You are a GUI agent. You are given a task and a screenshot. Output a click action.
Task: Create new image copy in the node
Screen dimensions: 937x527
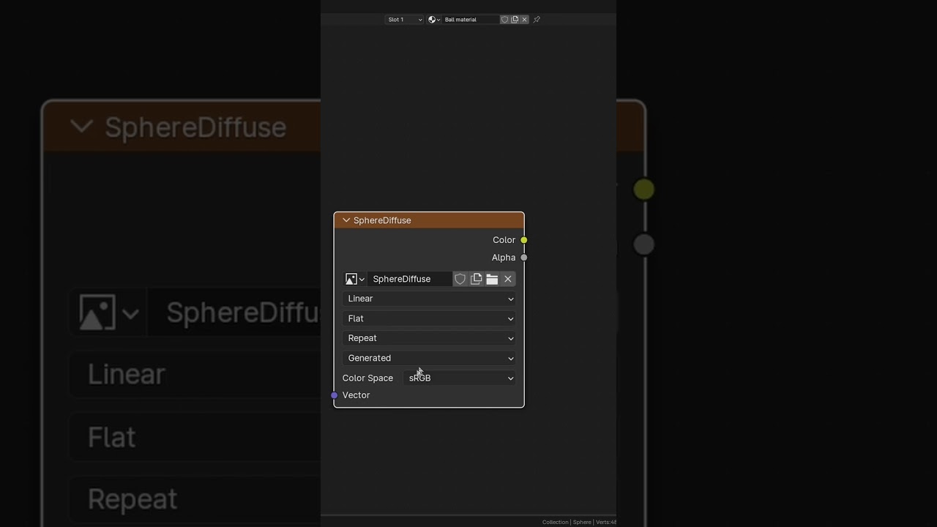pyautogui.click(x=476, y=279)
